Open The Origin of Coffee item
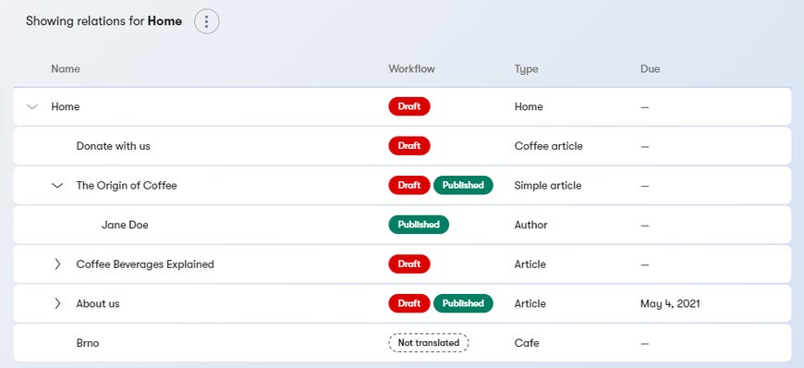The height and width of the screenshot is (368, 804). pos(127,185)
